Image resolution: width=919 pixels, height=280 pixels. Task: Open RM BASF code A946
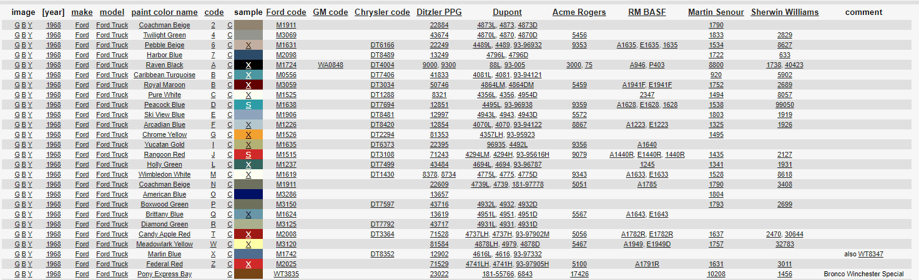click(x=637, y=65)
